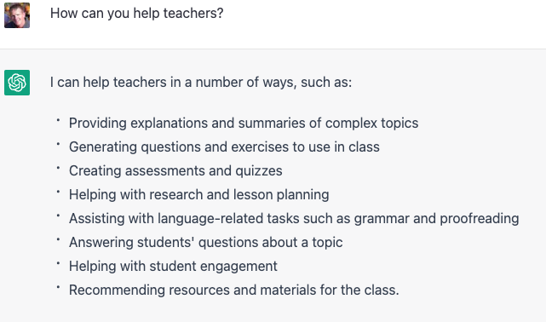Click the word 'quizzes' in the response
The width and height of the screenshot is (546, 322).
259,171
